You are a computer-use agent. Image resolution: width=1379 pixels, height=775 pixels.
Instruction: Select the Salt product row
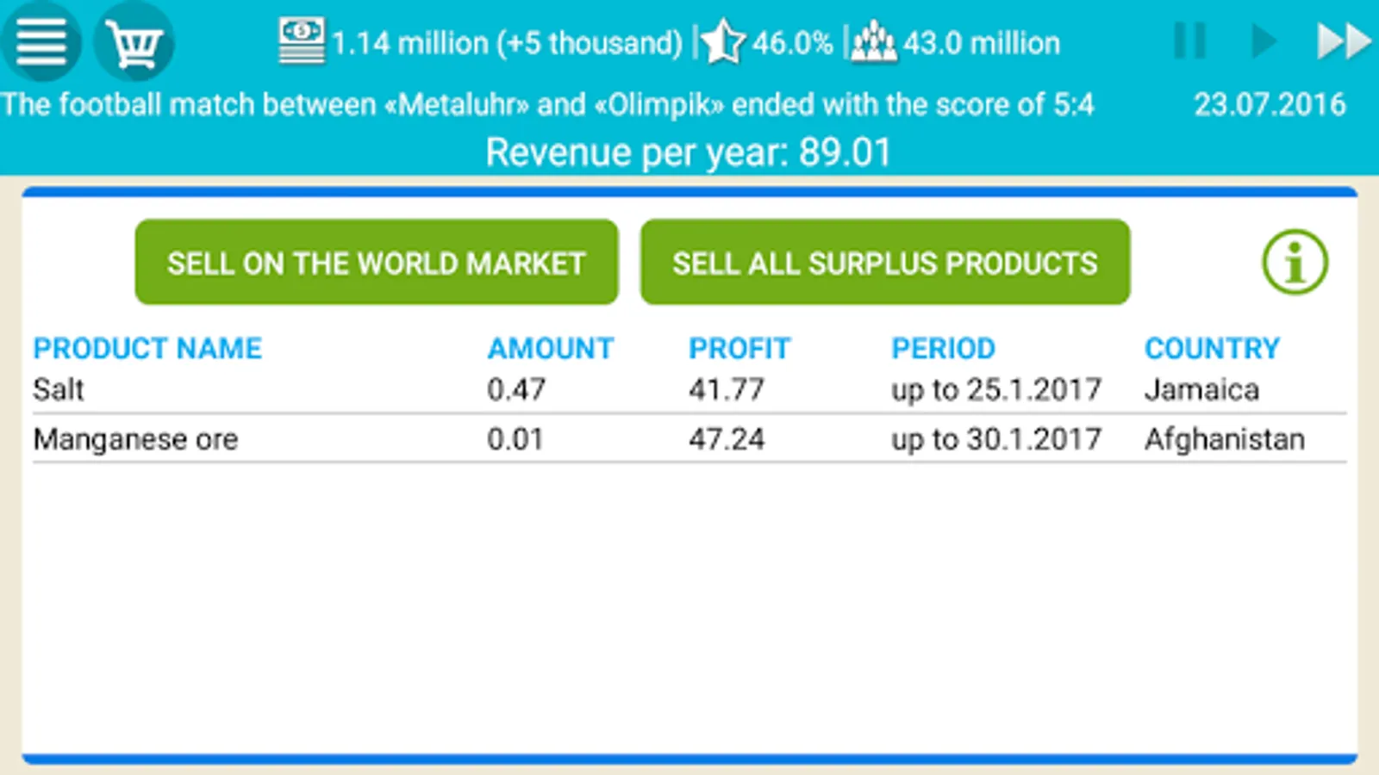[x=59, y=389]
